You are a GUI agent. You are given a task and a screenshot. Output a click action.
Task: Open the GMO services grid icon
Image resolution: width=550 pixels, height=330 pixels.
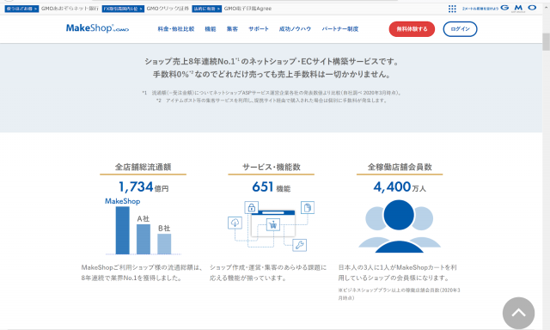point(452,9)
